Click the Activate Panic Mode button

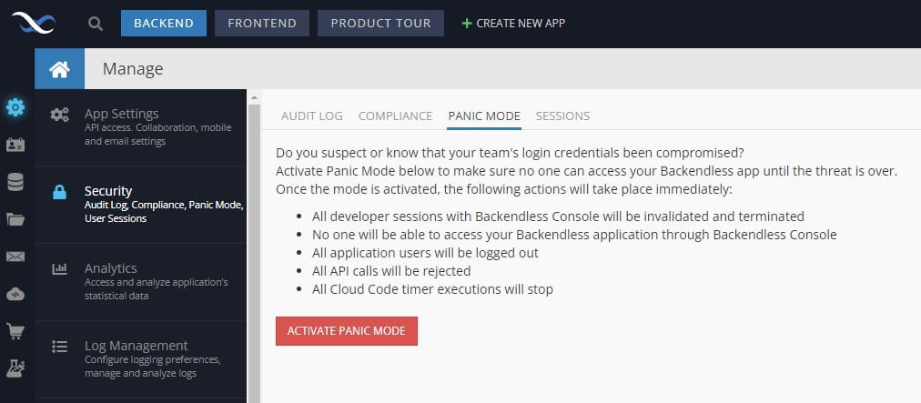pyautogui.click(x=347, y=331)
